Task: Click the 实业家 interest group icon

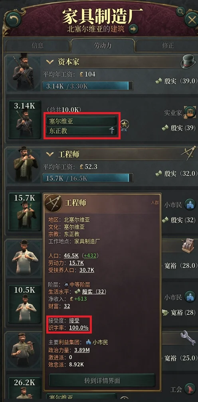Action: (x=190, y=112)
